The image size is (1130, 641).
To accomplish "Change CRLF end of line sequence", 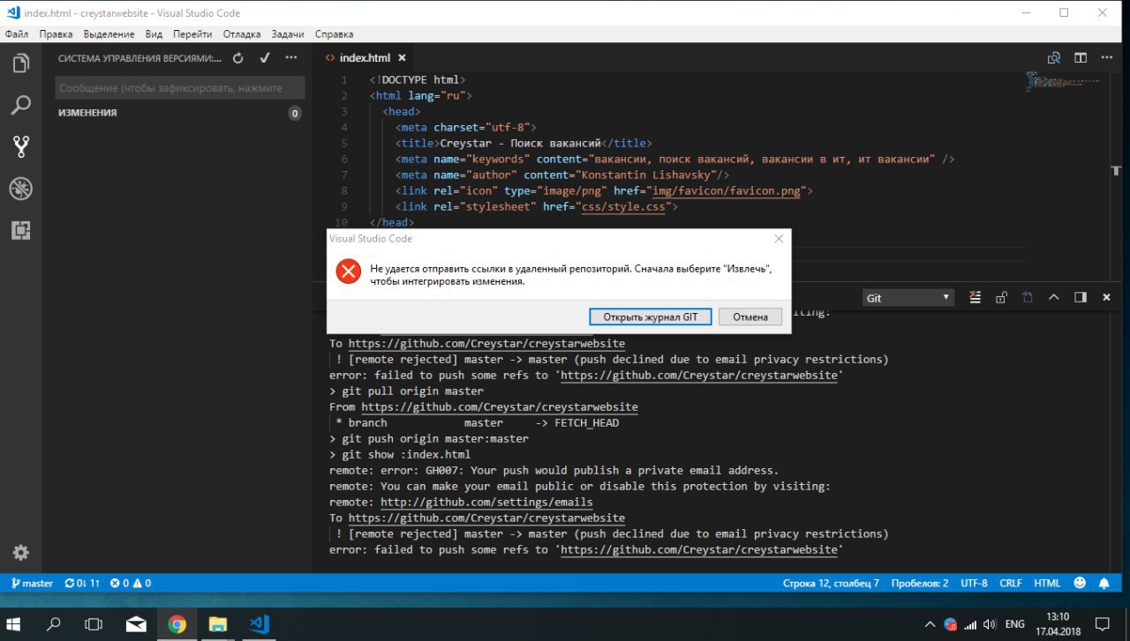I will [1011, 583].
